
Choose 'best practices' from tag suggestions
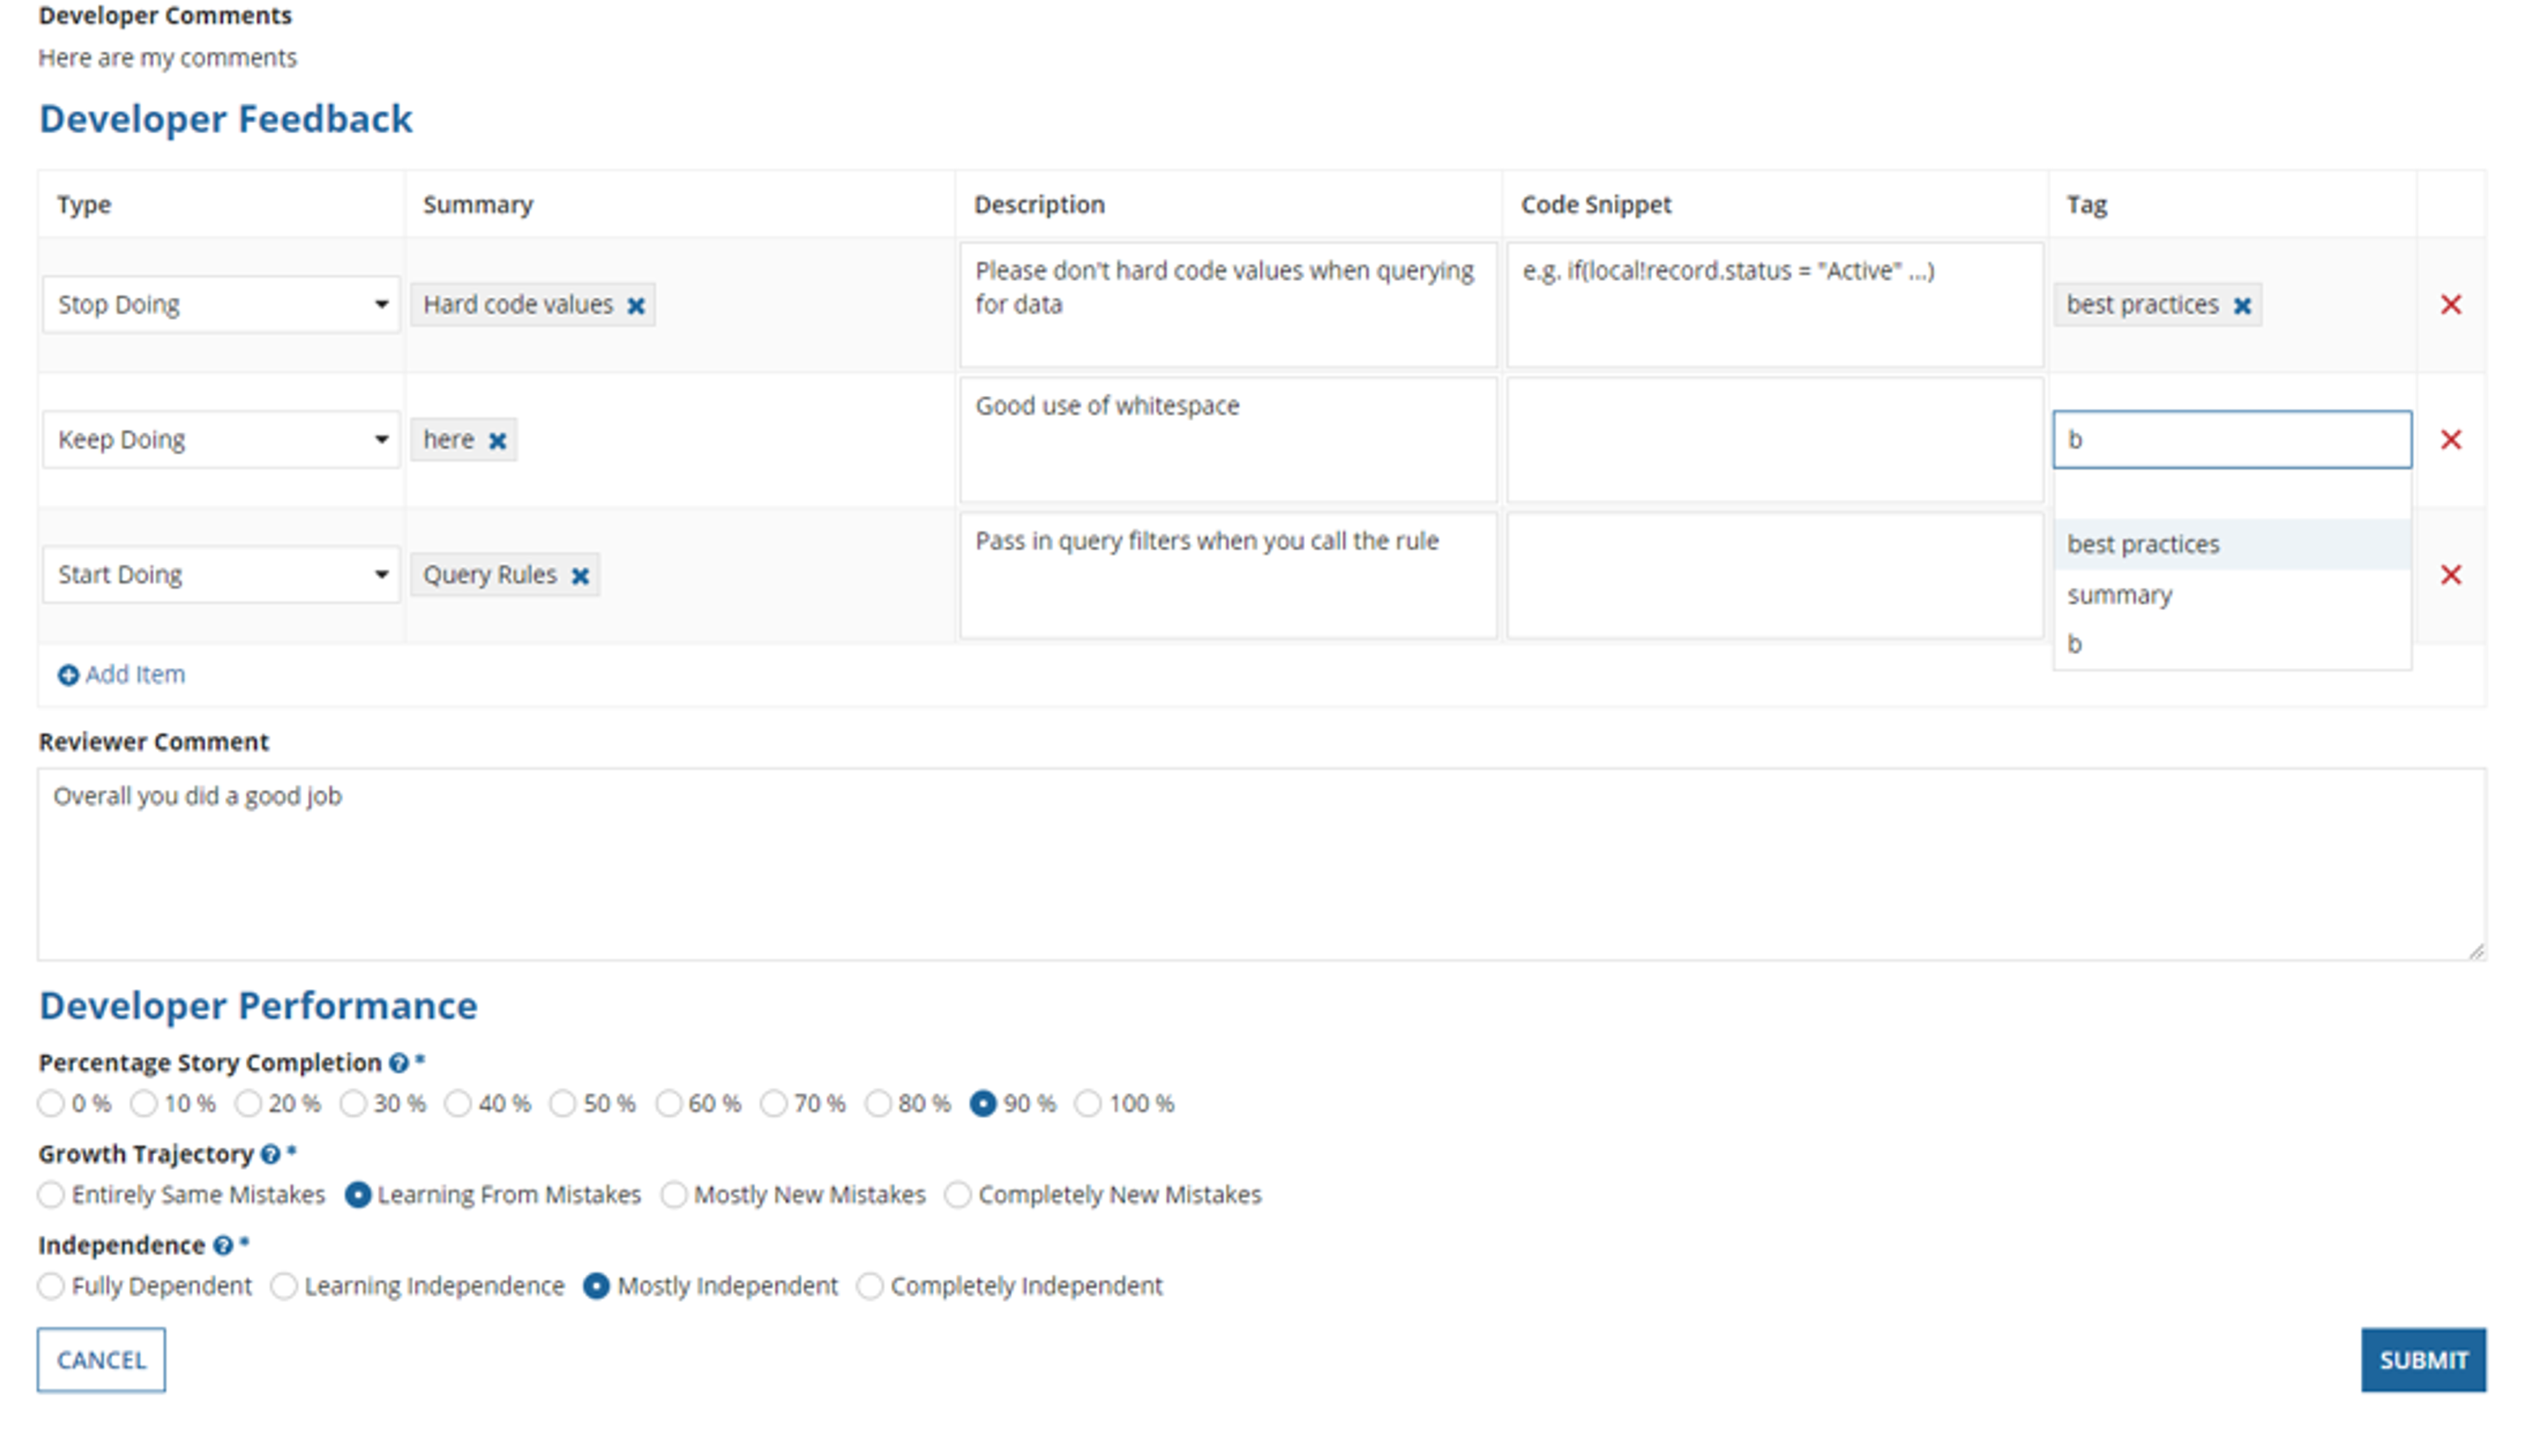(x=2231, y=544)
